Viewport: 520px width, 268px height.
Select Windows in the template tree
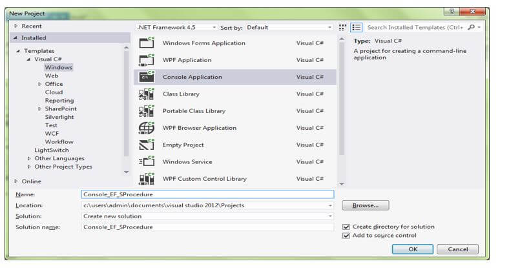point(59,67)
